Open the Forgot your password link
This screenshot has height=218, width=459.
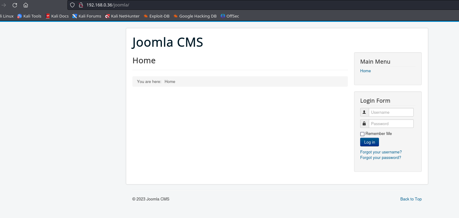(380, 157)
